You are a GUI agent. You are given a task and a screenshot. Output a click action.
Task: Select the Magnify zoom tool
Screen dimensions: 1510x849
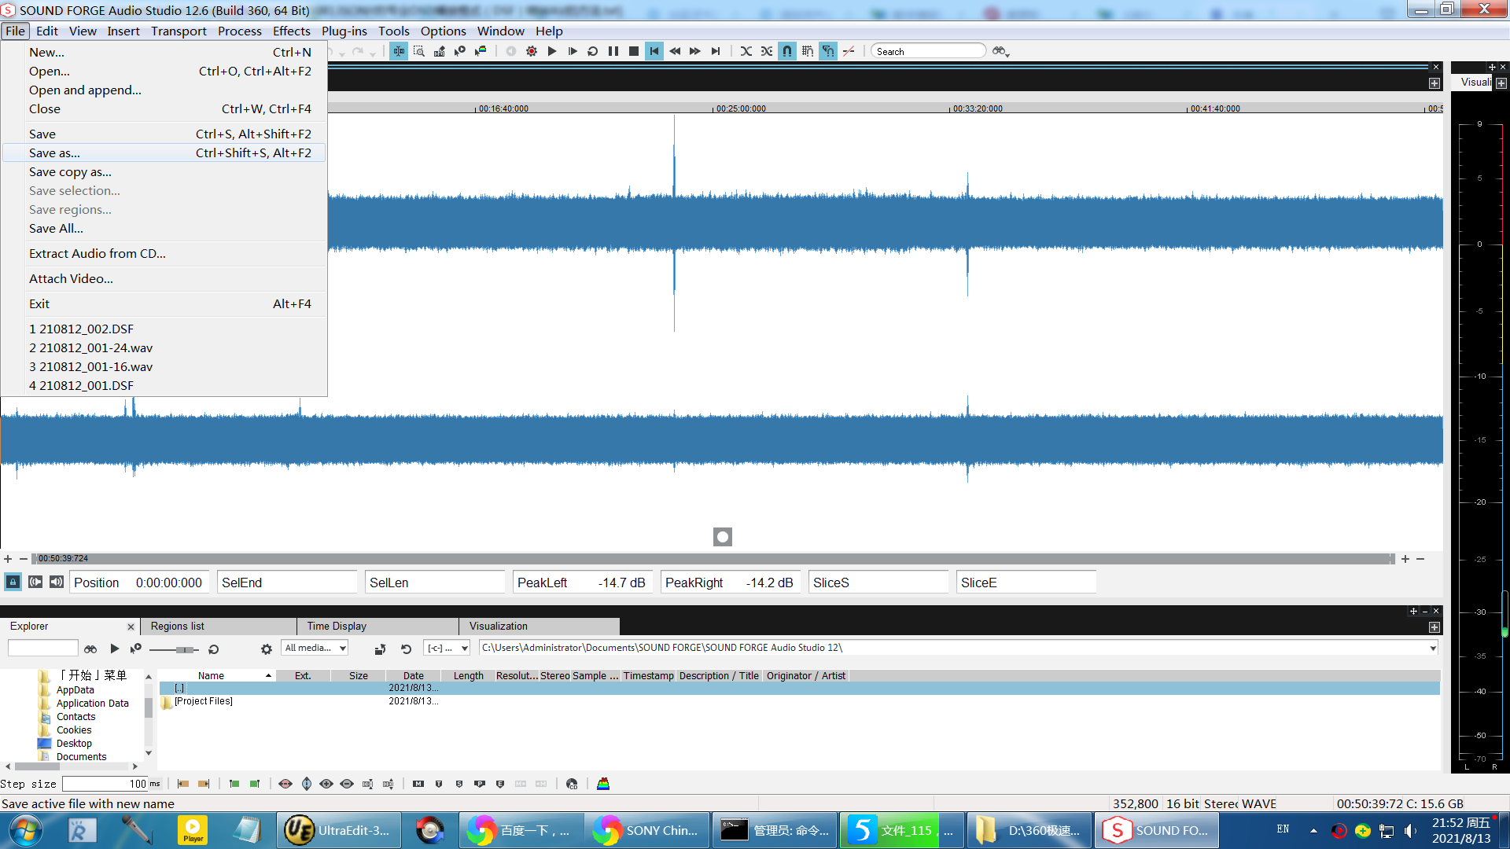(418, 51)
